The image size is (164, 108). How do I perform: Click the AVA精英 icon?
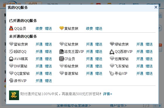[x=11, y=59]
